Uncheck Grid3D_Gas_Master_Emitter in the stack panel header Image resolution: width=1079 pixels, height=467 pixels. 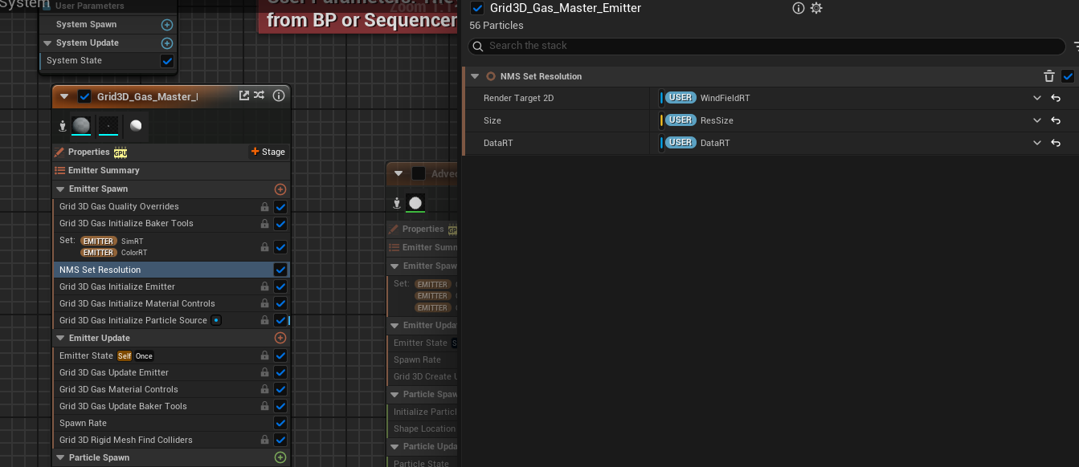(x=477, y=8)
